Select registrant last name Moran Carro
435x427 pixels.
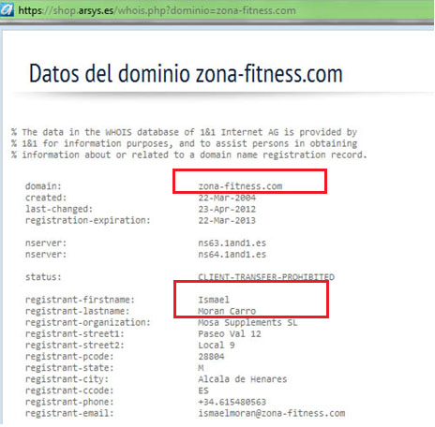pyautogui.click(x=227, y=311)
